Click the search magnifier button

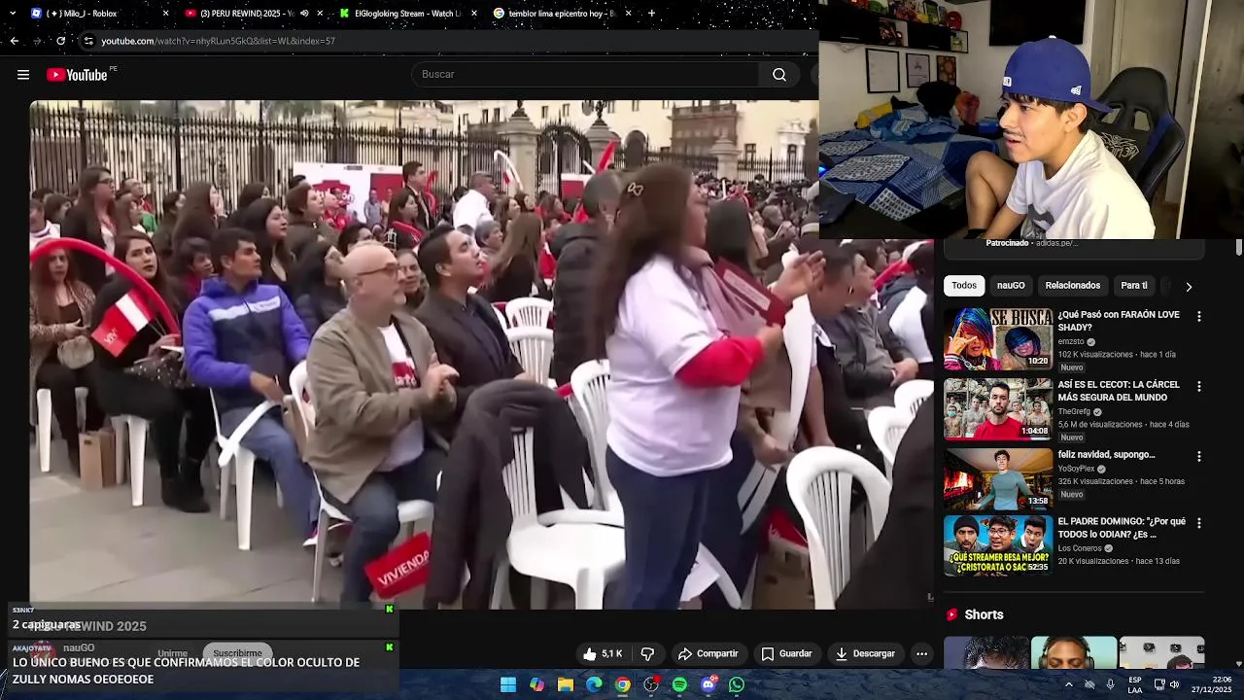[779, 75]
